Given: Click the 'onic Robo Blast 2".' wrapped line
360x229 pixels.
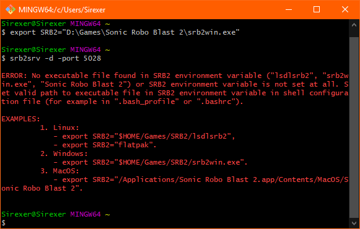Looking at the screenshot, I should click(42, 188).
